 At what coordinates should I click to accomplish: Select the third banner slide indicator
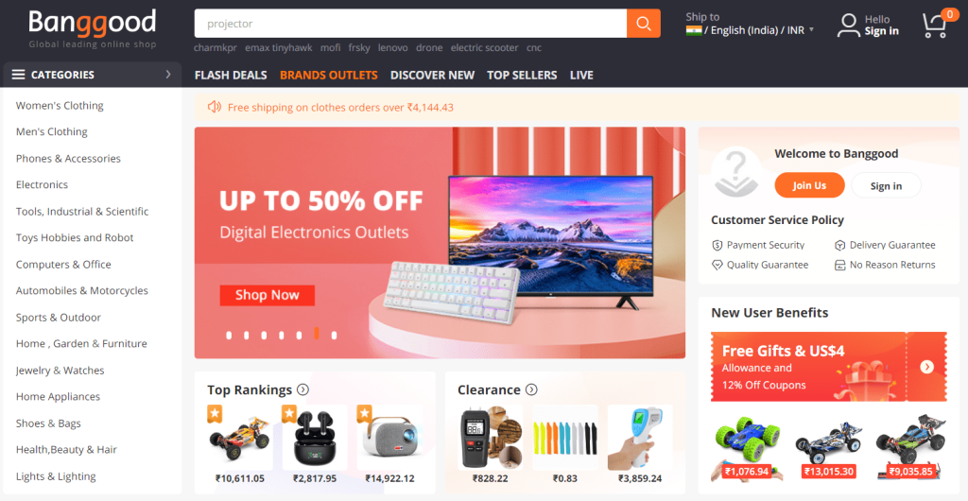(264, 335)
